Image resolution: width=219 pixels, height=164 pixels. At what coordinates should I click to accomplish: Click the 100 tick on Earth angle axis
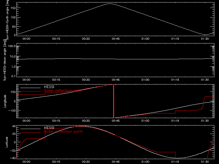[13, 17]
